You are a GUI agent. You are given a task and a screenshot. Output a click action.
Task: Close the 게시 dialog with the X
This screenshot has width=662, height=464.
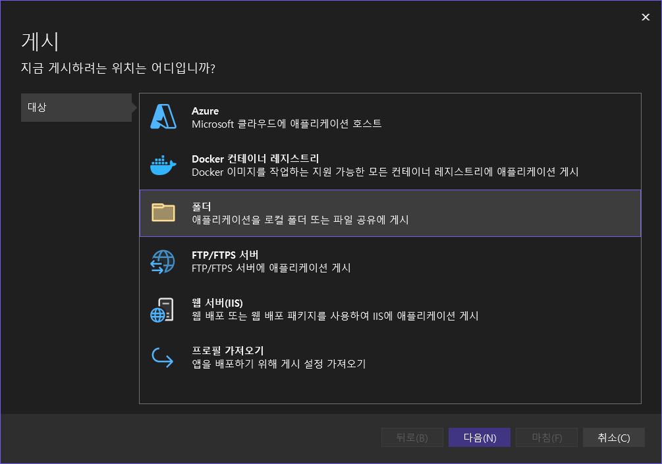645,17
